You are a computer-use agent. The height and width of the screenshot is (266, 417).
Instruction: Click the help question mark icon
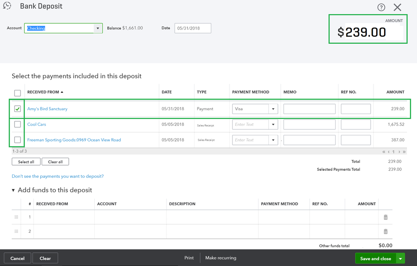pos(381,7)
